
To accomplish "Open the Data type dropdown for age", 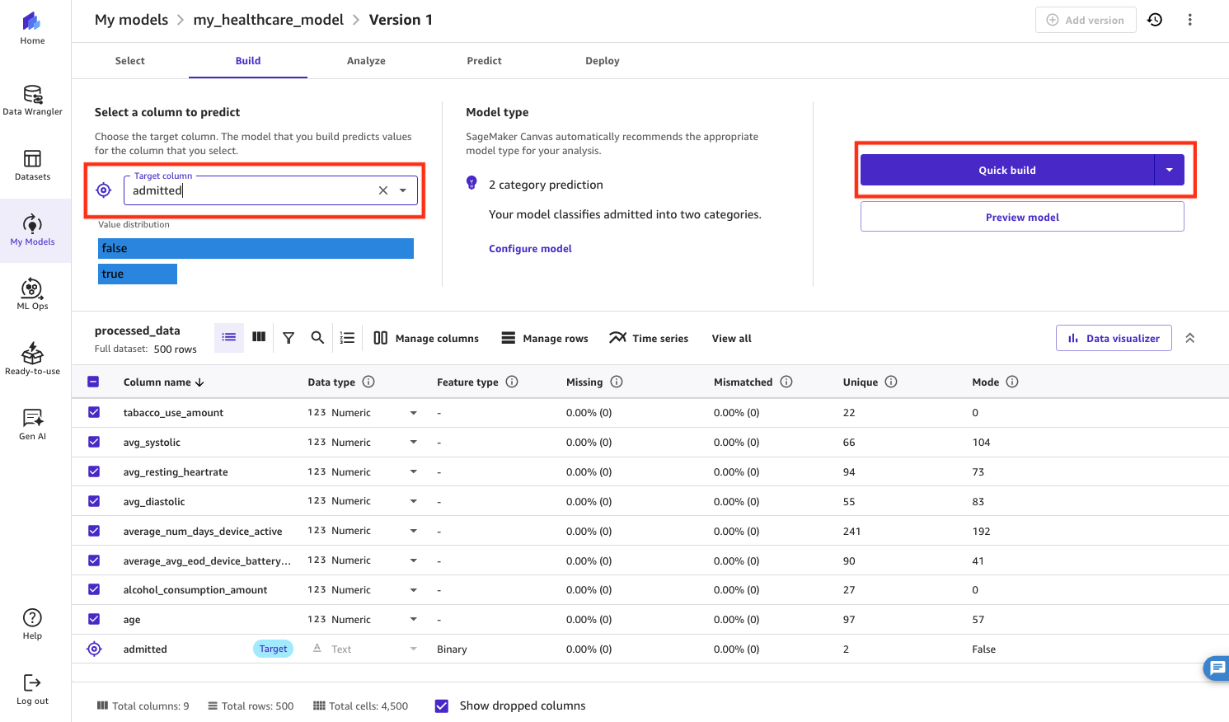I will coord(413,619).
